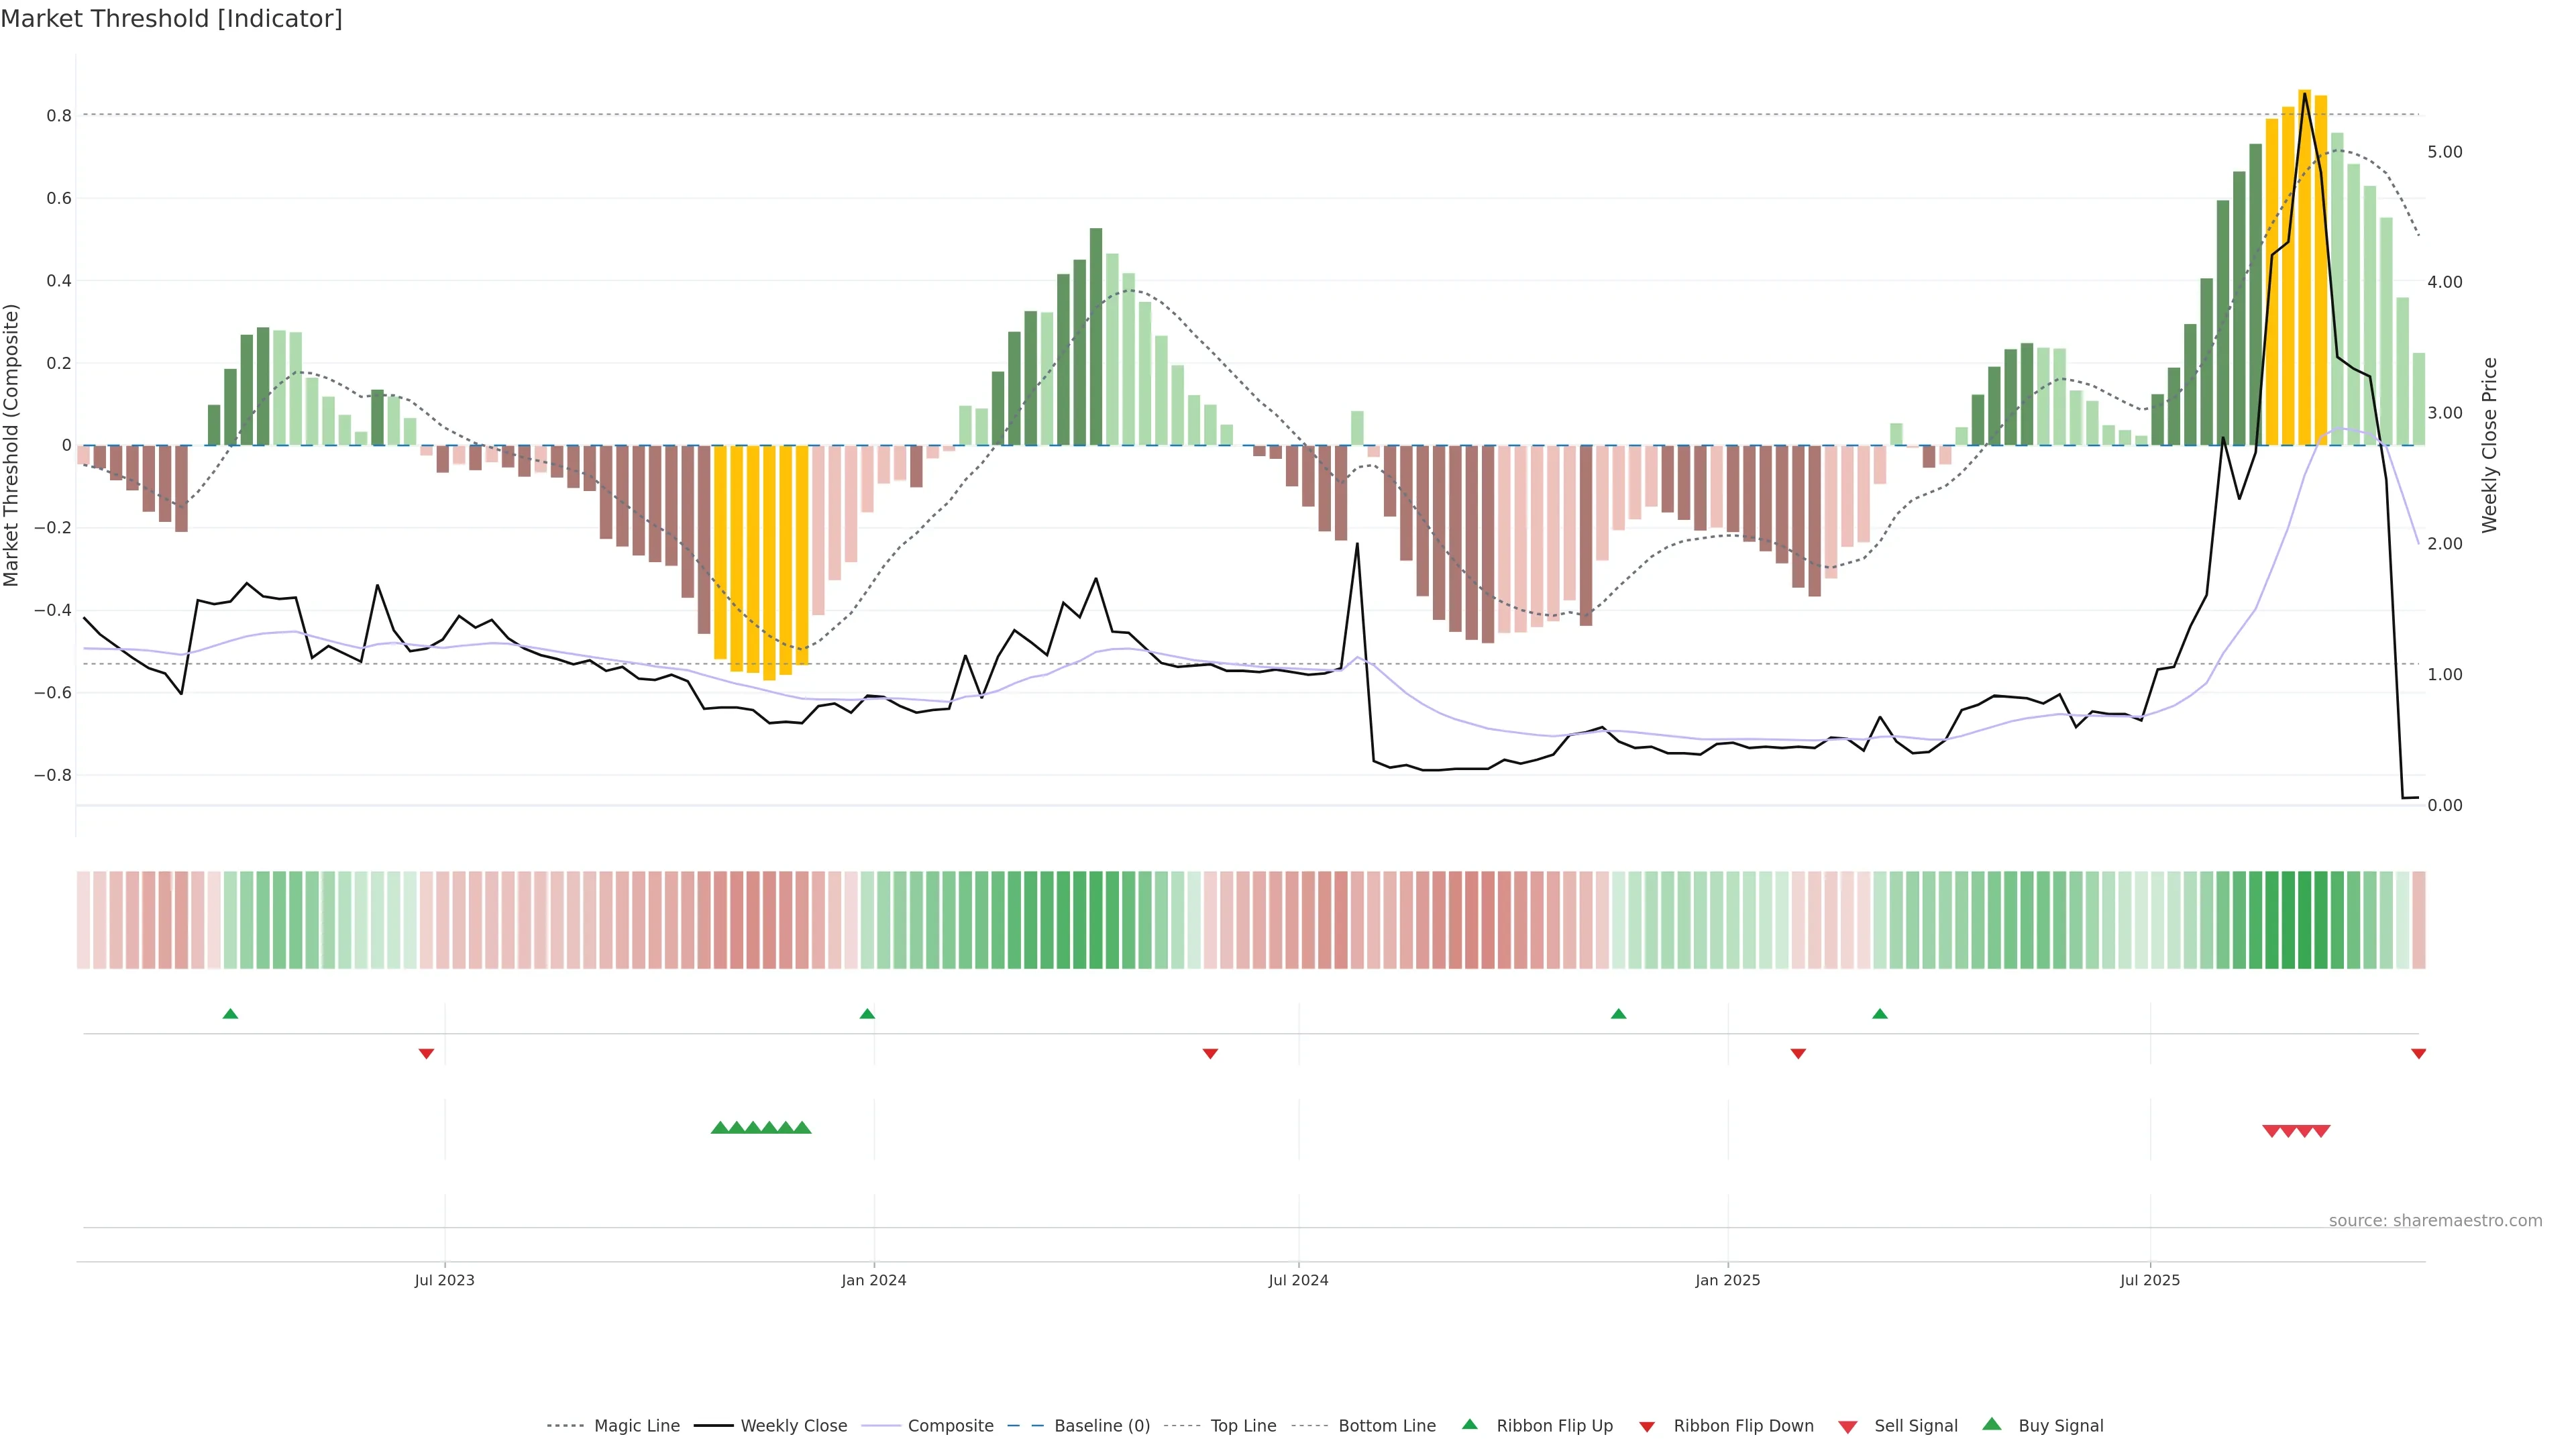Viewport: 2576px width, 1449px height.
Task: Click the first green ribbon flip-up triangle
Action: [230, 1014]
